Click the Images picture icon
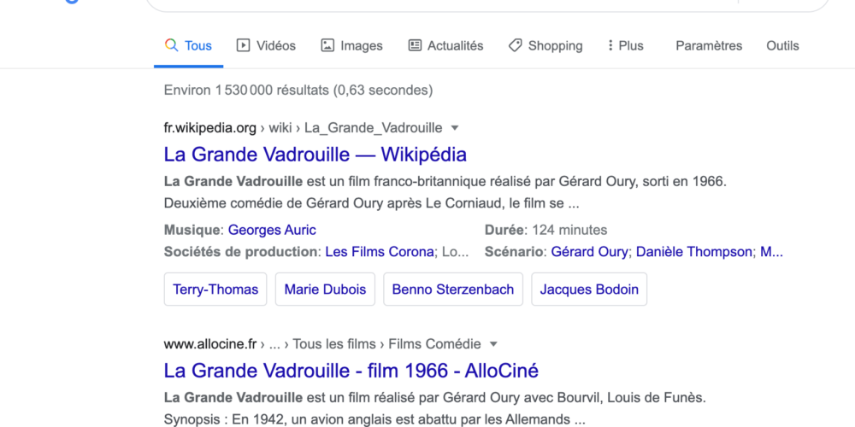 [327, 45]
